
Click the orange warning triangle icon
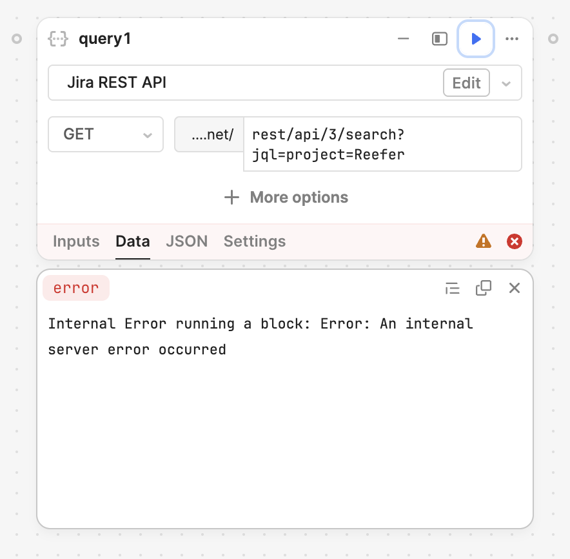[x=484, y=241]
